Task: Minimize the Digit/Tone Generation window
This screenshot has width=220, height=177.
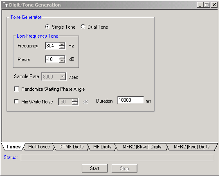Action: click(200, 5)
